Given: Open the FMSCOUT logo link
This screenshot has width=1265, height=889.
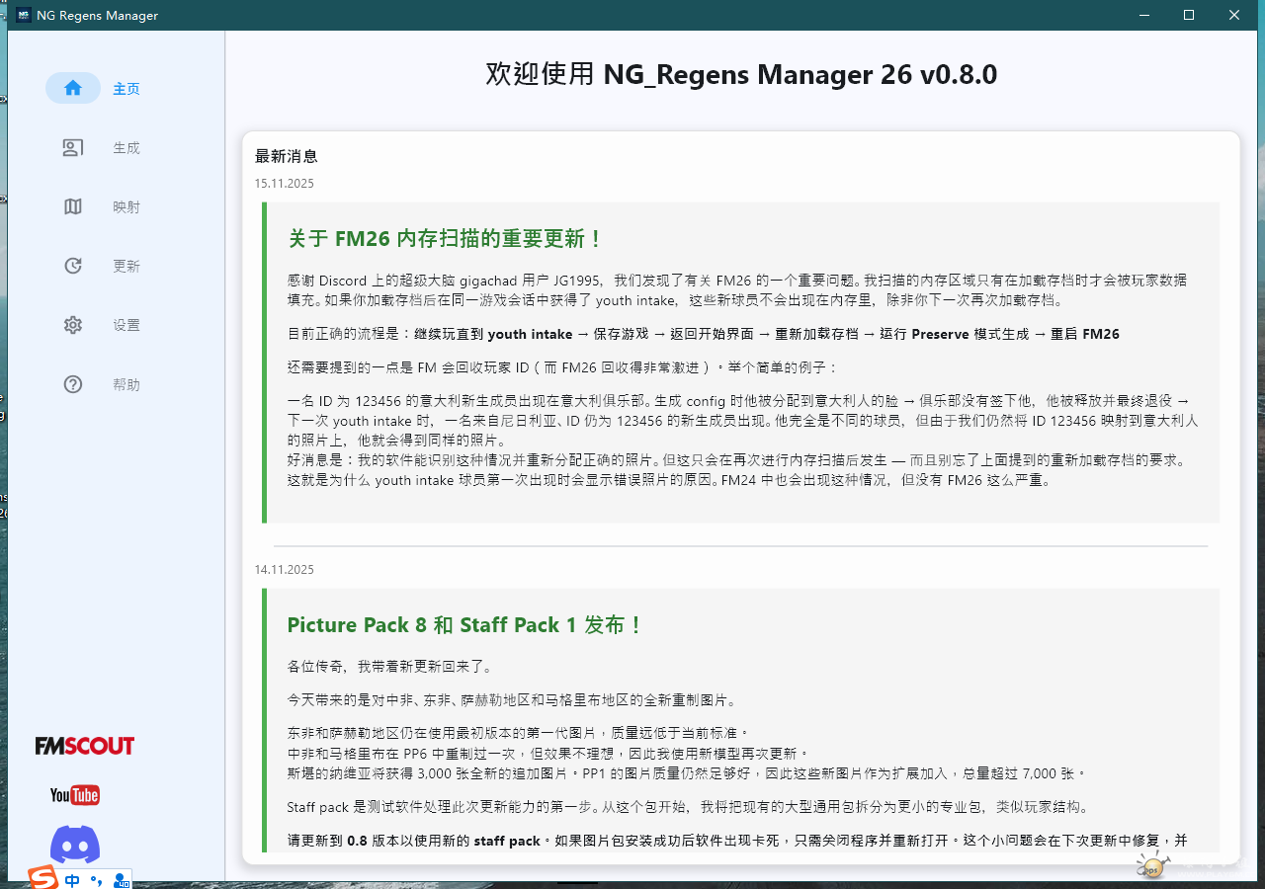Looking at the screenshot, I should [85, 746].
